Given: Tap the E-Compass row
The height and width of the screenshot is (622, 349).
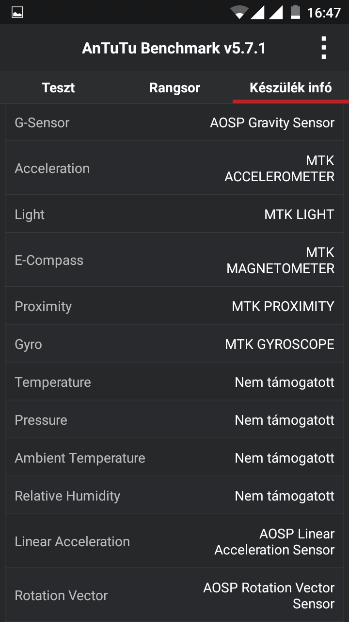Looking at the screenshot, I should [x=174, y=260].
